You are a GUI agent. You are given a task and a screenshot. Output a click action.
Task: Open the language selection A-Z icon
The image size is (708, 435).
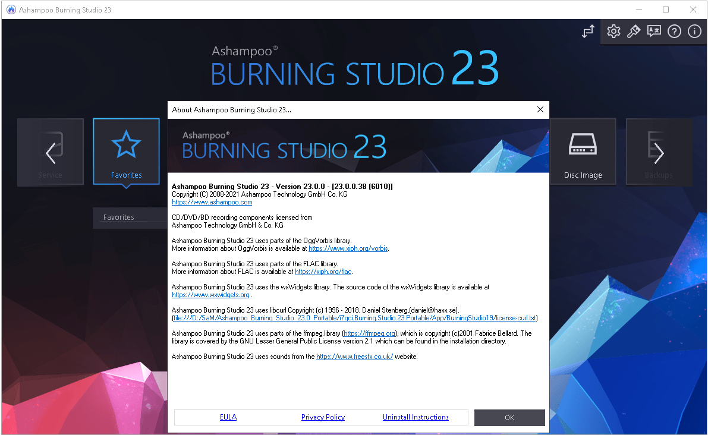coord(654,31)
